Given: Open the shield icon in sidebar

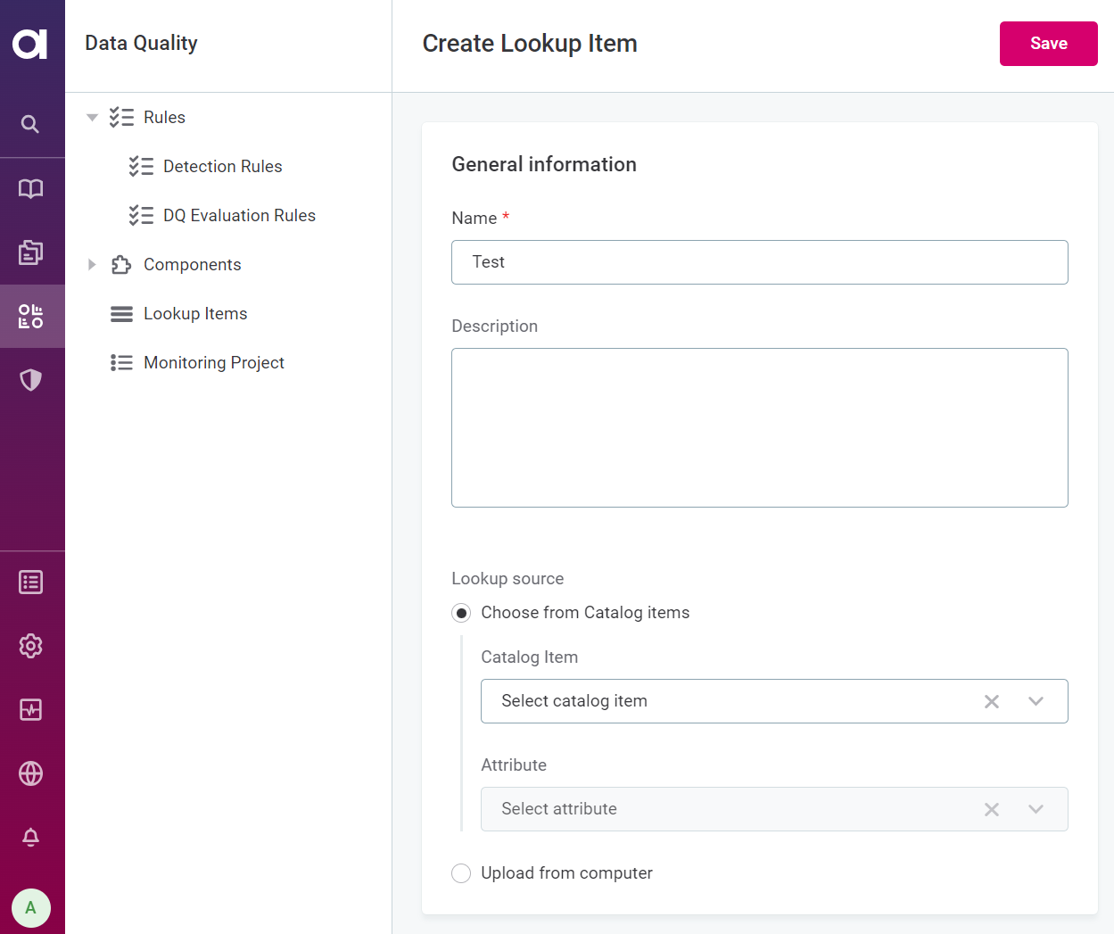Looking at the screenshot, I should (x=30, y=380).
